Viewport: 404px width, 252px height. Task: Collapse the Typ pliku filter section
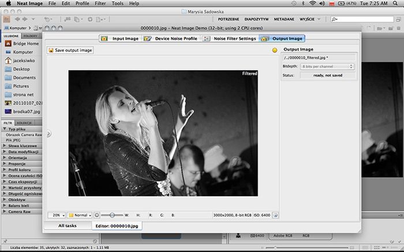[x=5, y=129]
